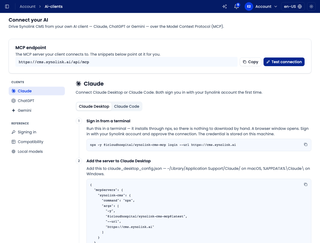This screenshot has width=320, height=243.
Task: Click "Sign in from a terminal" heading
Action: [x=108, y=121]
